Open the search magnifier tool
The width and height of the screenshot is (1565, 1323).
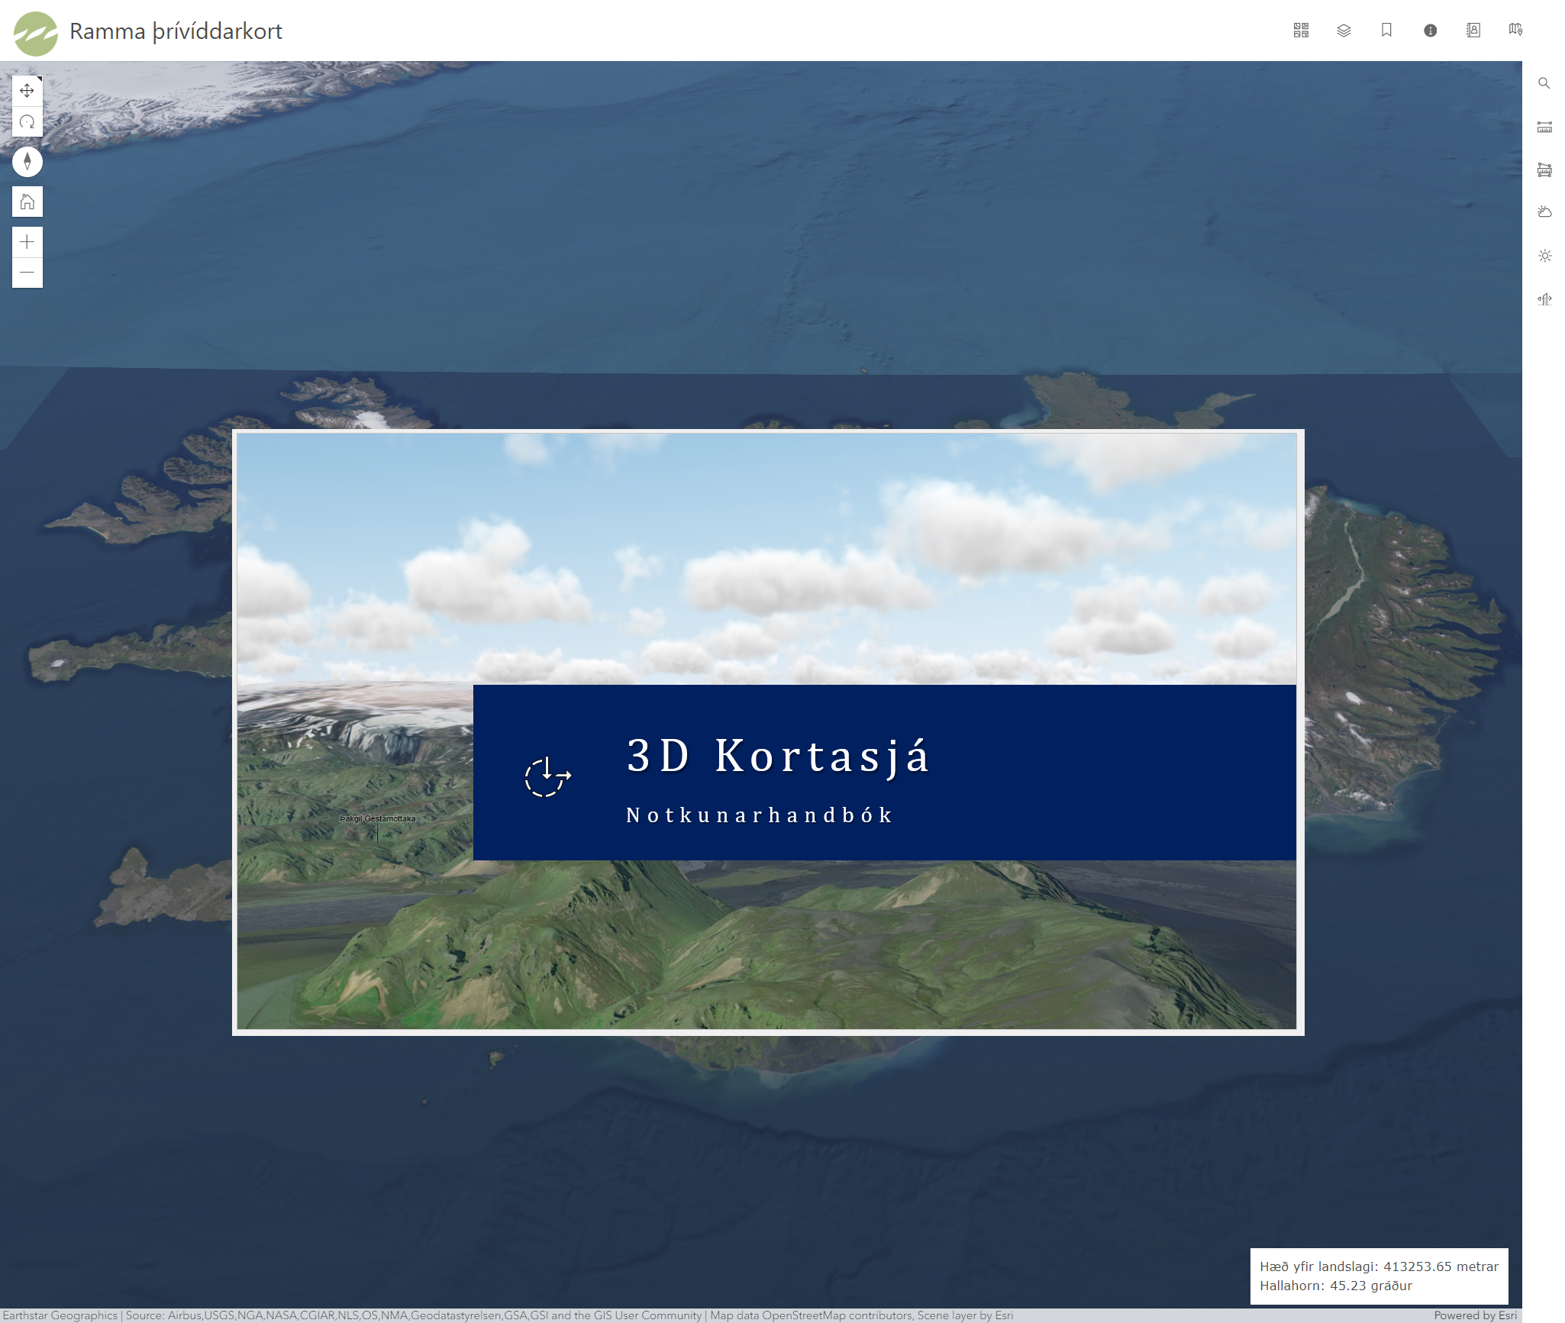pyautogui.click(x=1544, y=83)
